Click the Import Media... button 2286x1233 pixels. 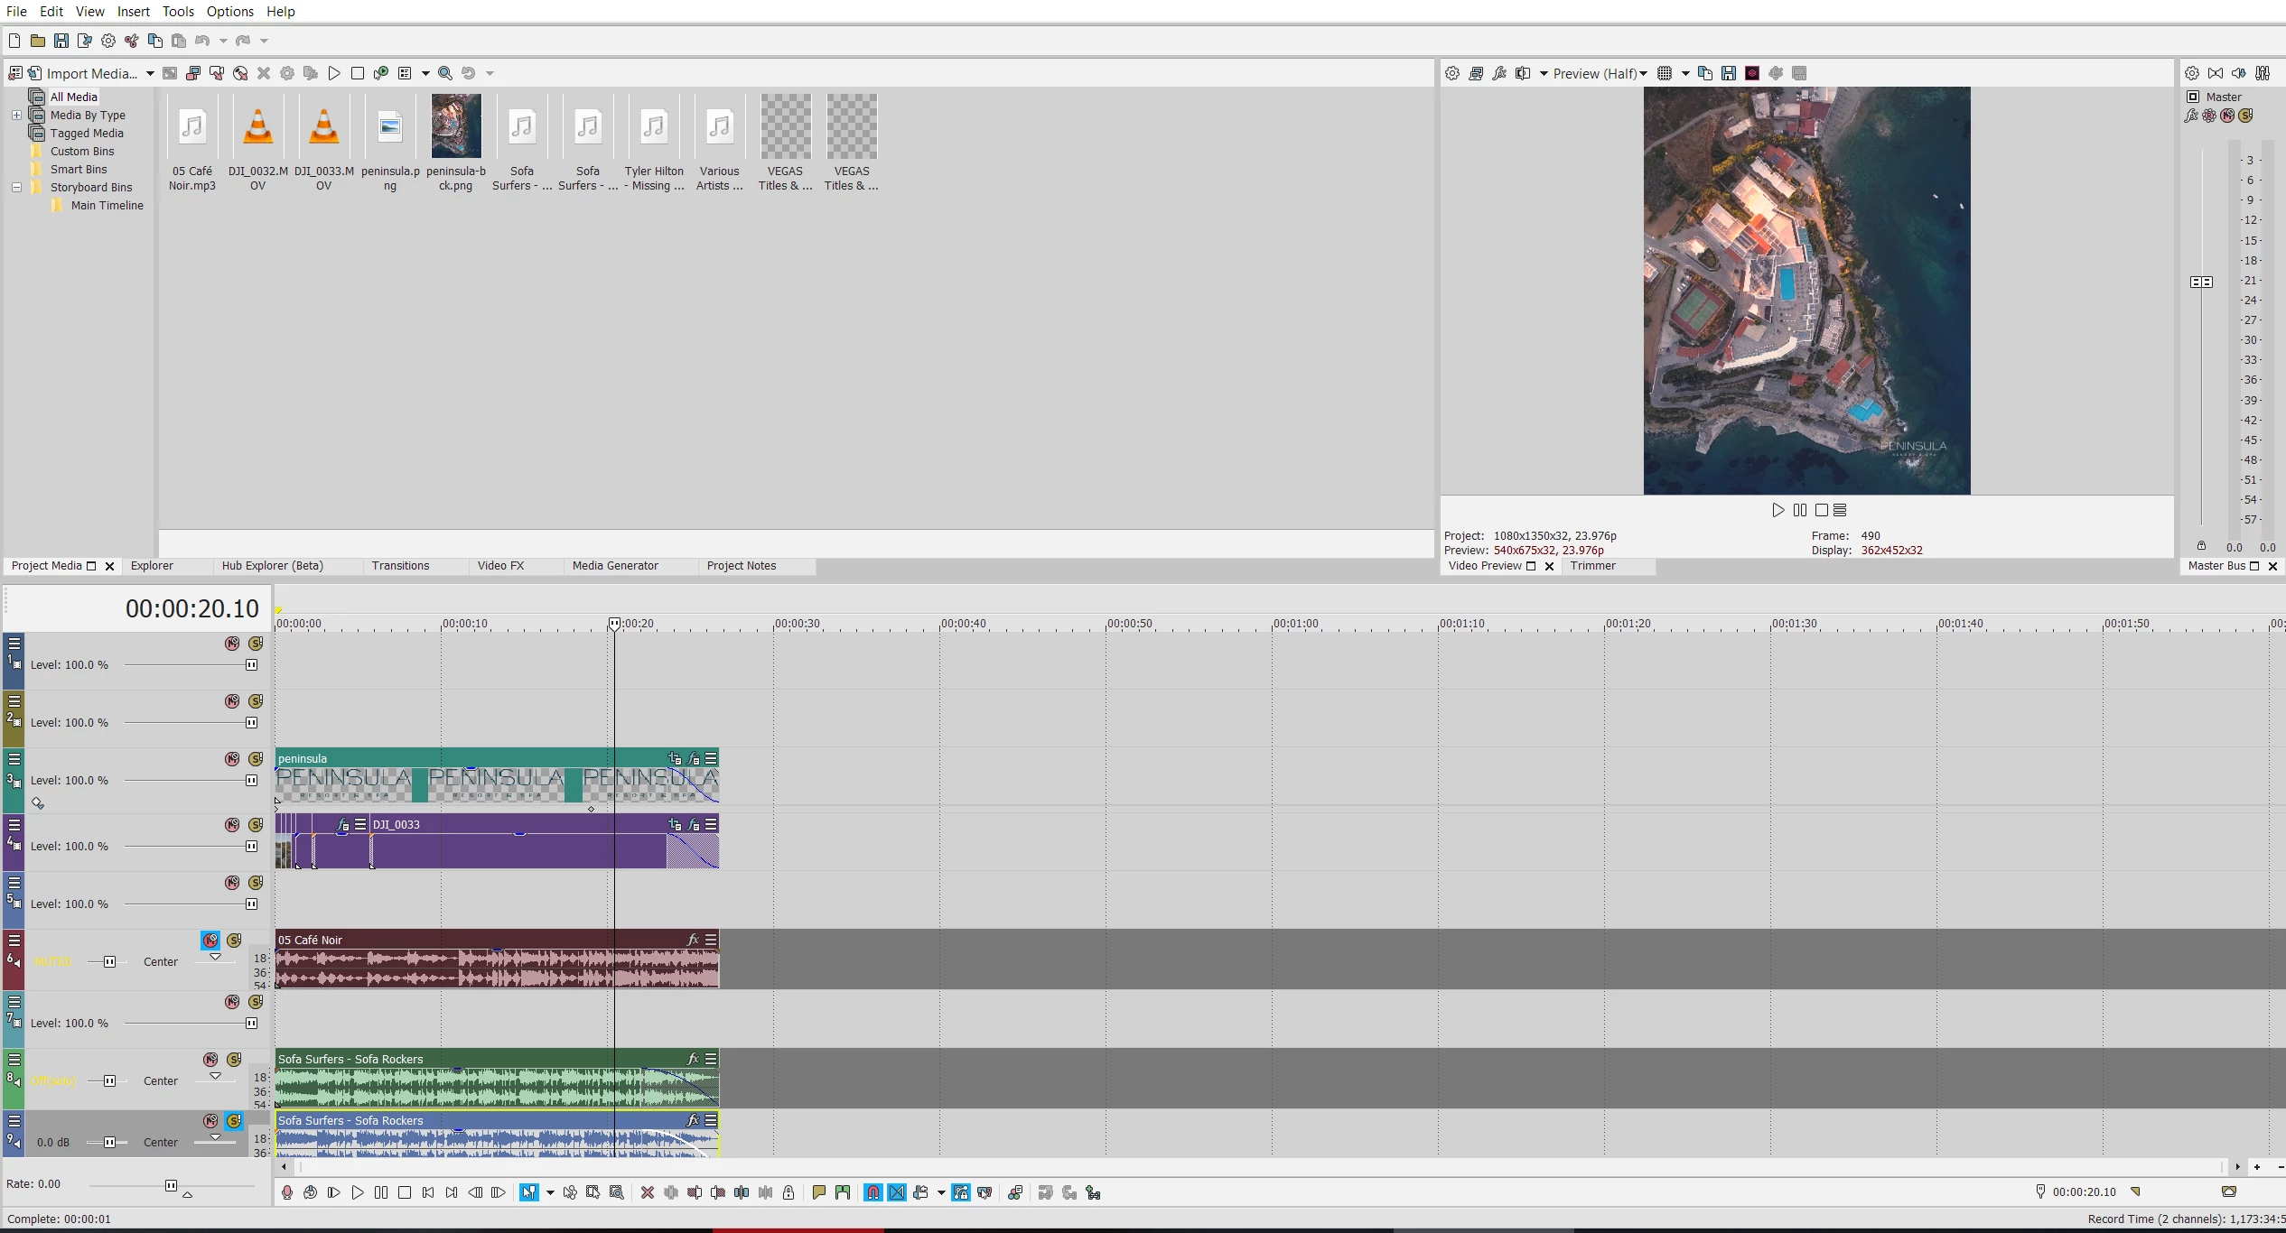pos(91,73)
